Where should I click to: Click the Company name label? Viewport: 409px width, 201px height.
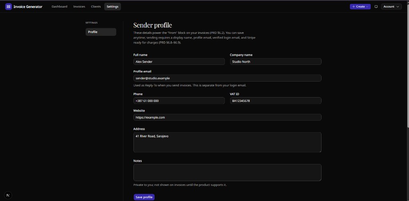241,55
